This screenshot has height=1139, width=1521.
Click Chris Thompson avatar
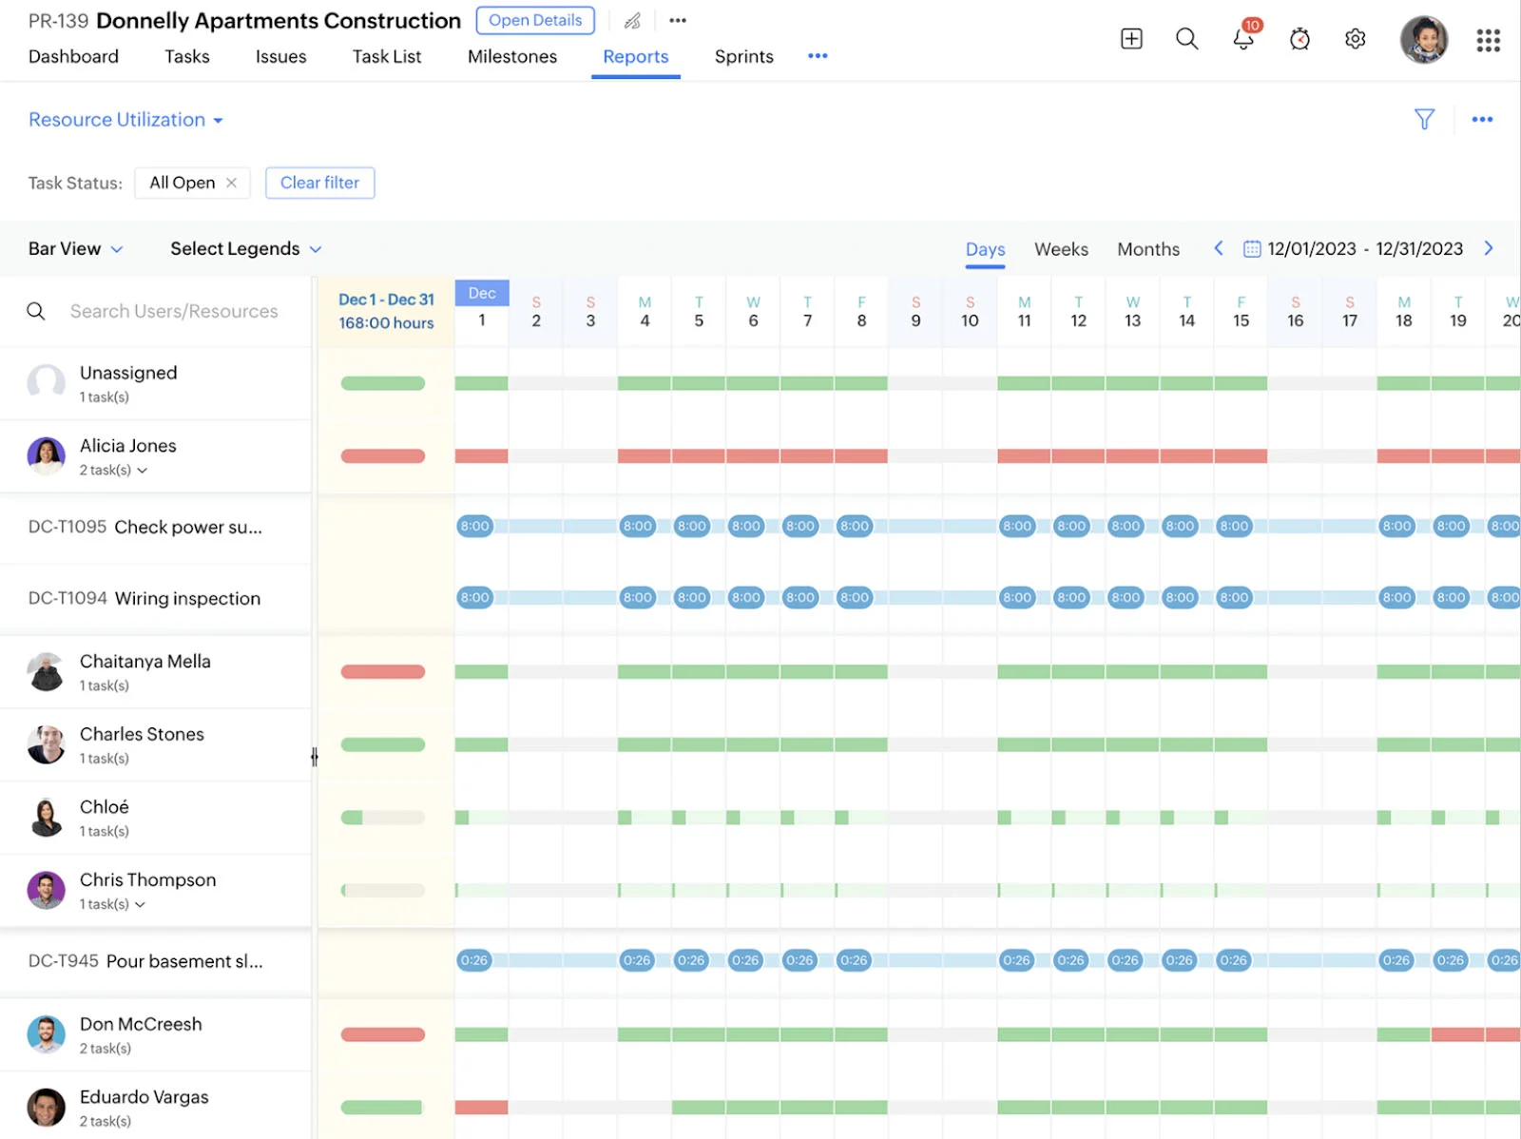pyautogui.click(x=46, y=891)
